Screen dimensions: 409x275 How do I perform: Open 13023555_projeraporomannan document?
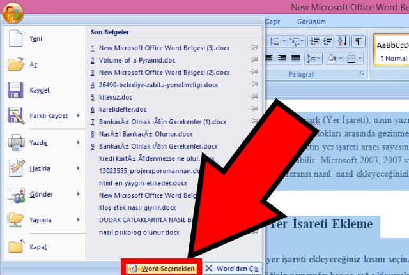[x=149, y=171]
